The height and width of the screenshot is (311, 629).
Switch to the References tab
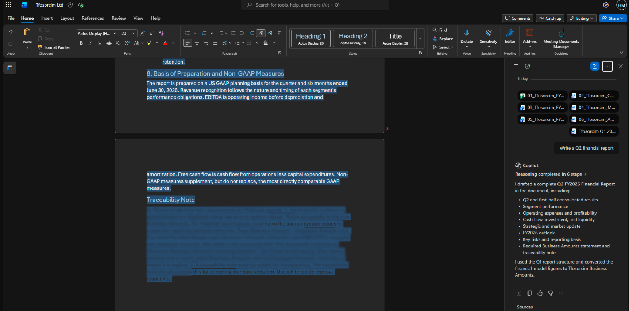(x=93, y=18)
